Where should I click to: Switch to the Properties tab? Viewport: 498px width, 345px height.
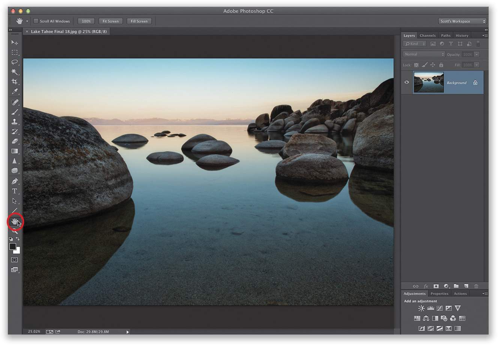coord(439,294)
